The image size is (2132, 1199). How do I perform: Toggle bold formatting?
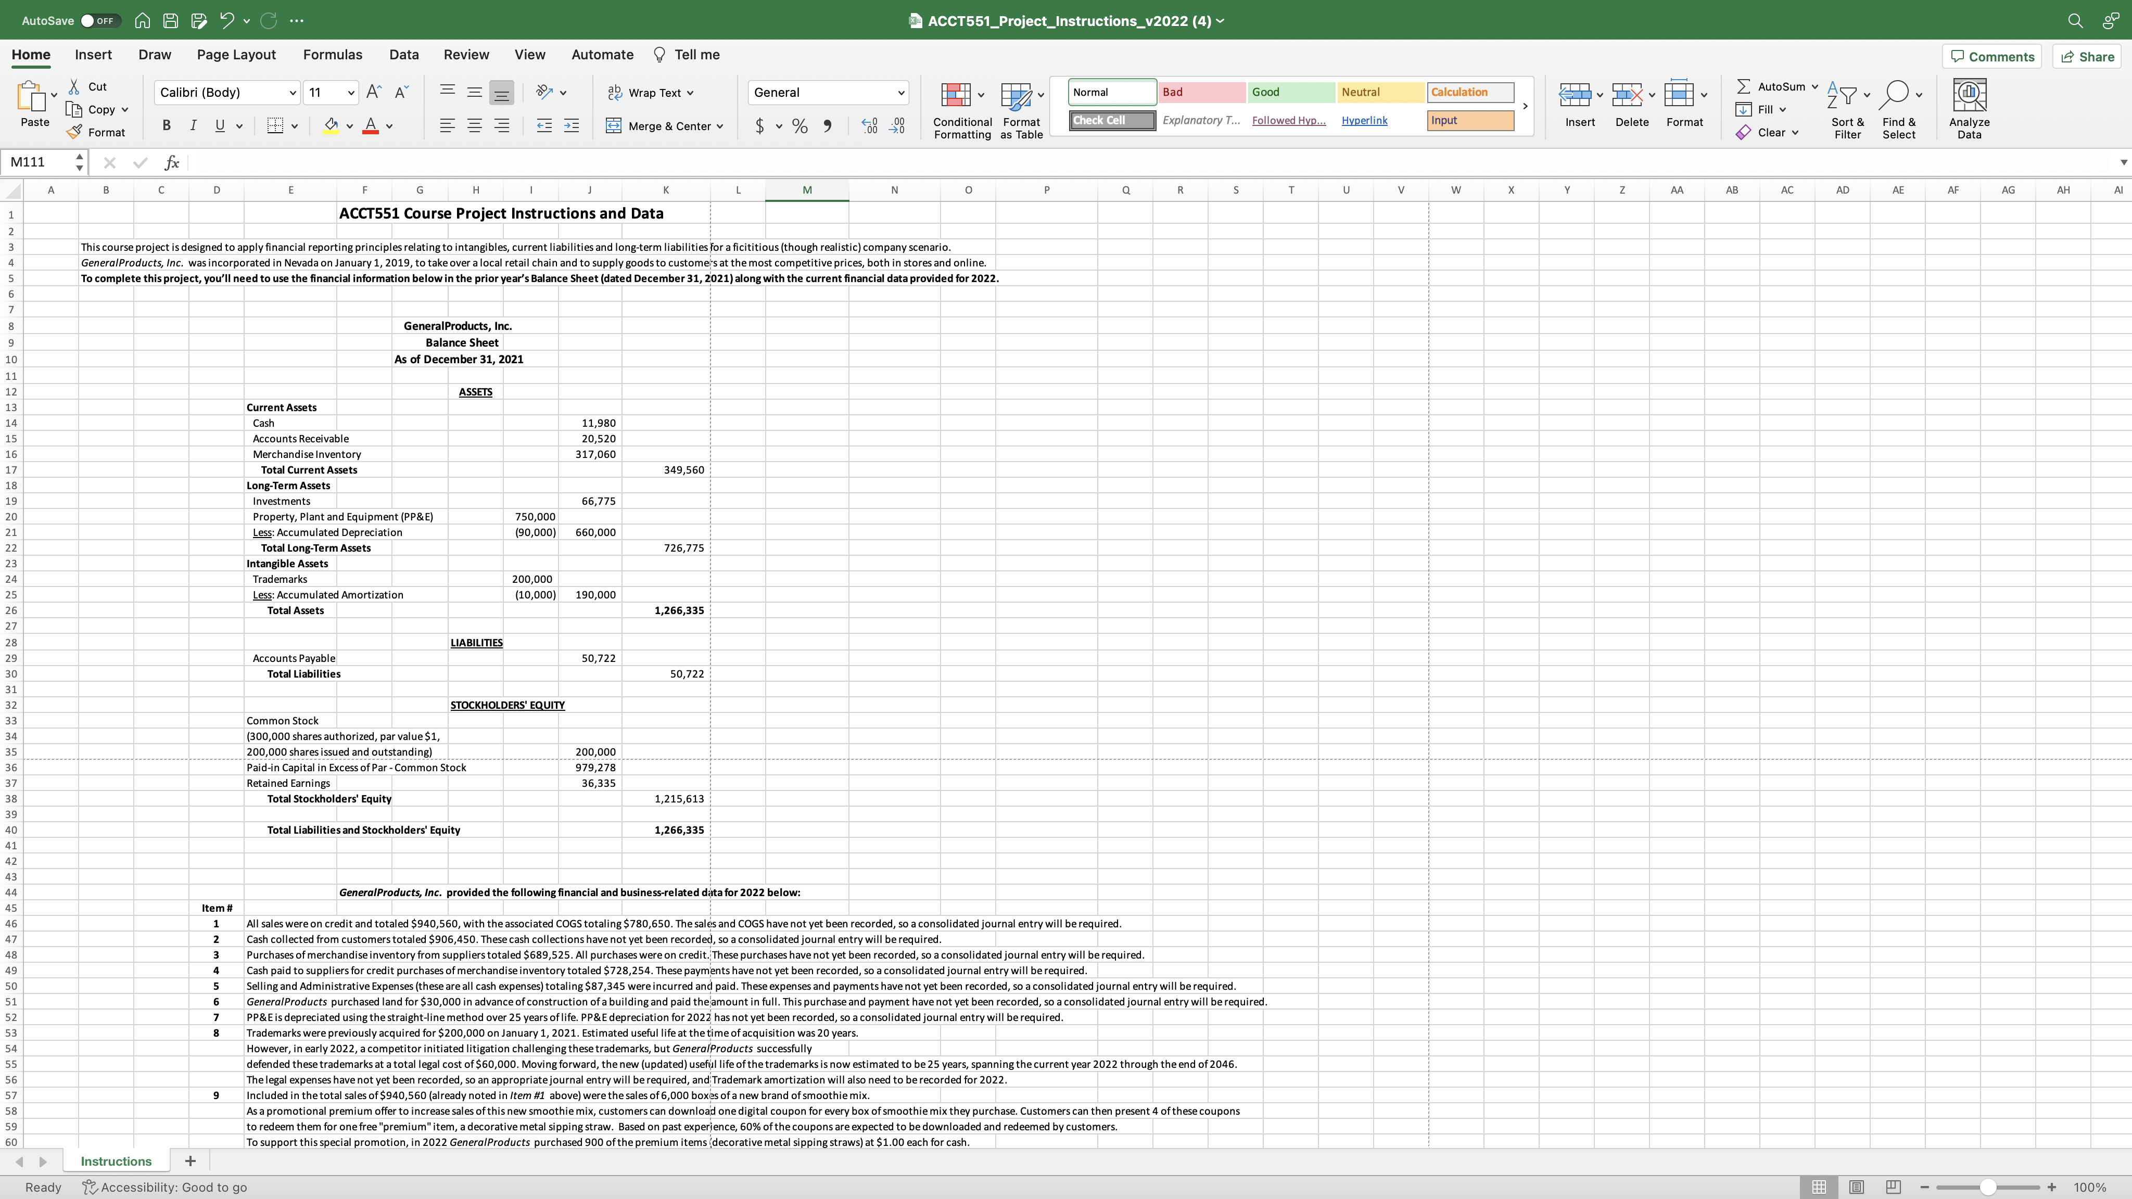166,125
